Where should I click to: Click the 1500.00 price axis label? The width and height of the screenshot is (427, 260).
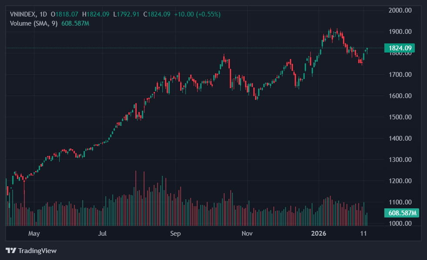(400, 117)
